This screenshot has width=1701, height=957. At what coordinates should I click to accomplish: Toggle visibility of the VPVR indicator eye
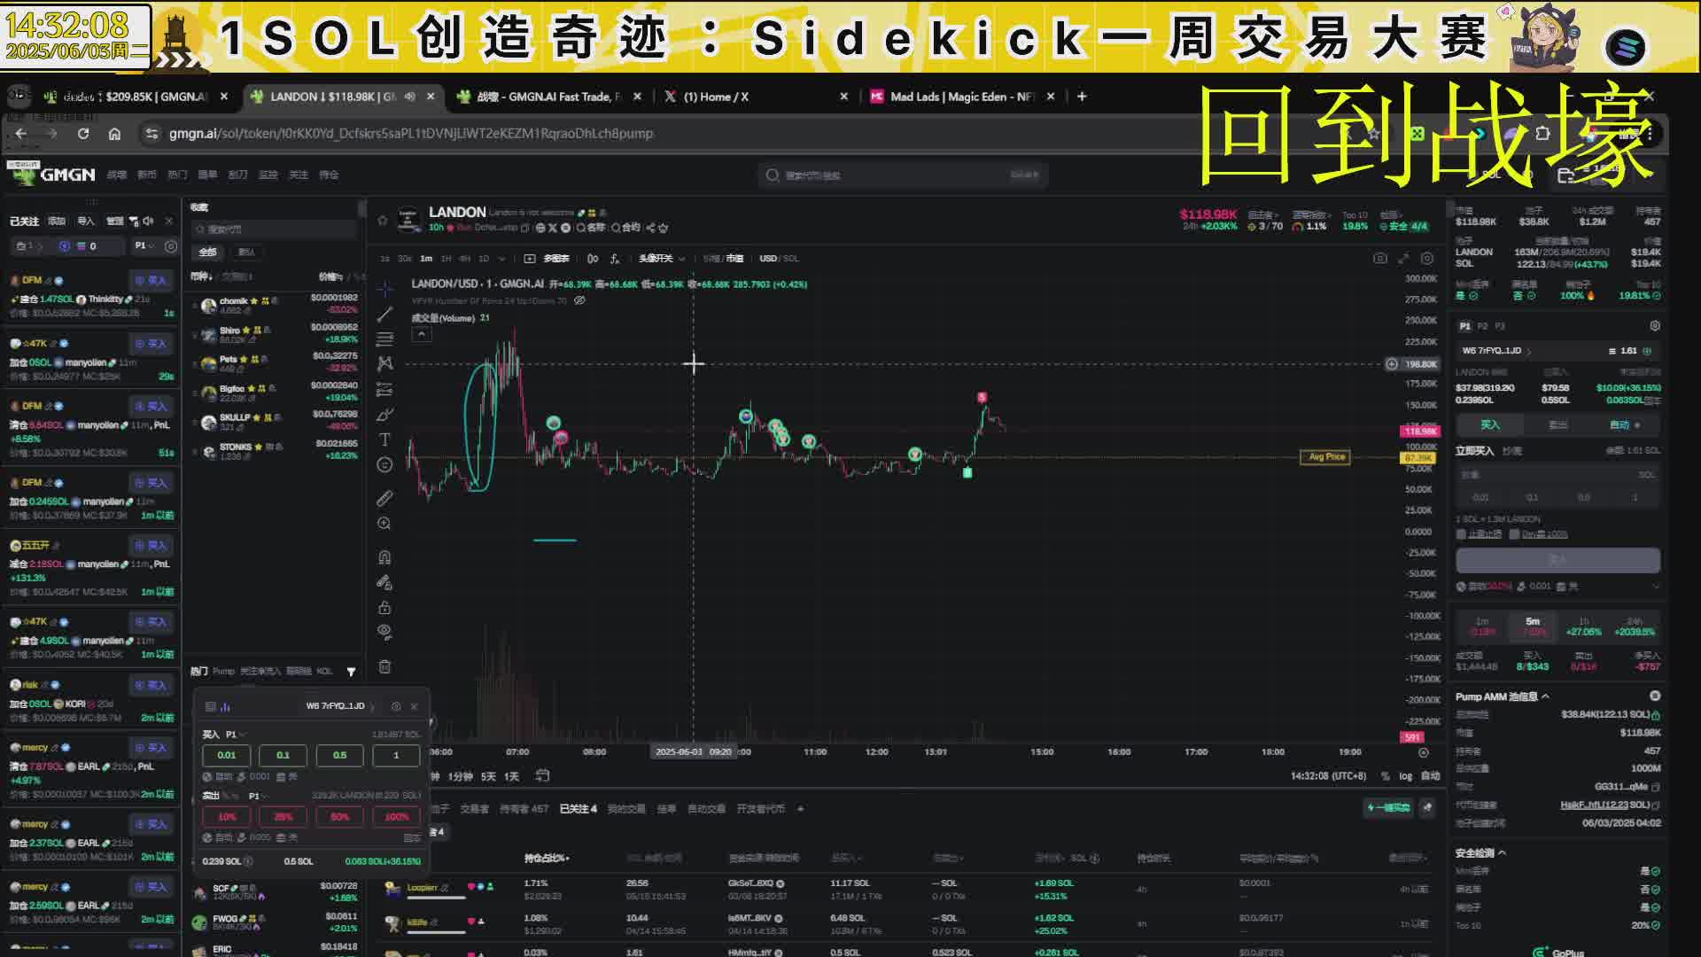tap(579, 300)
